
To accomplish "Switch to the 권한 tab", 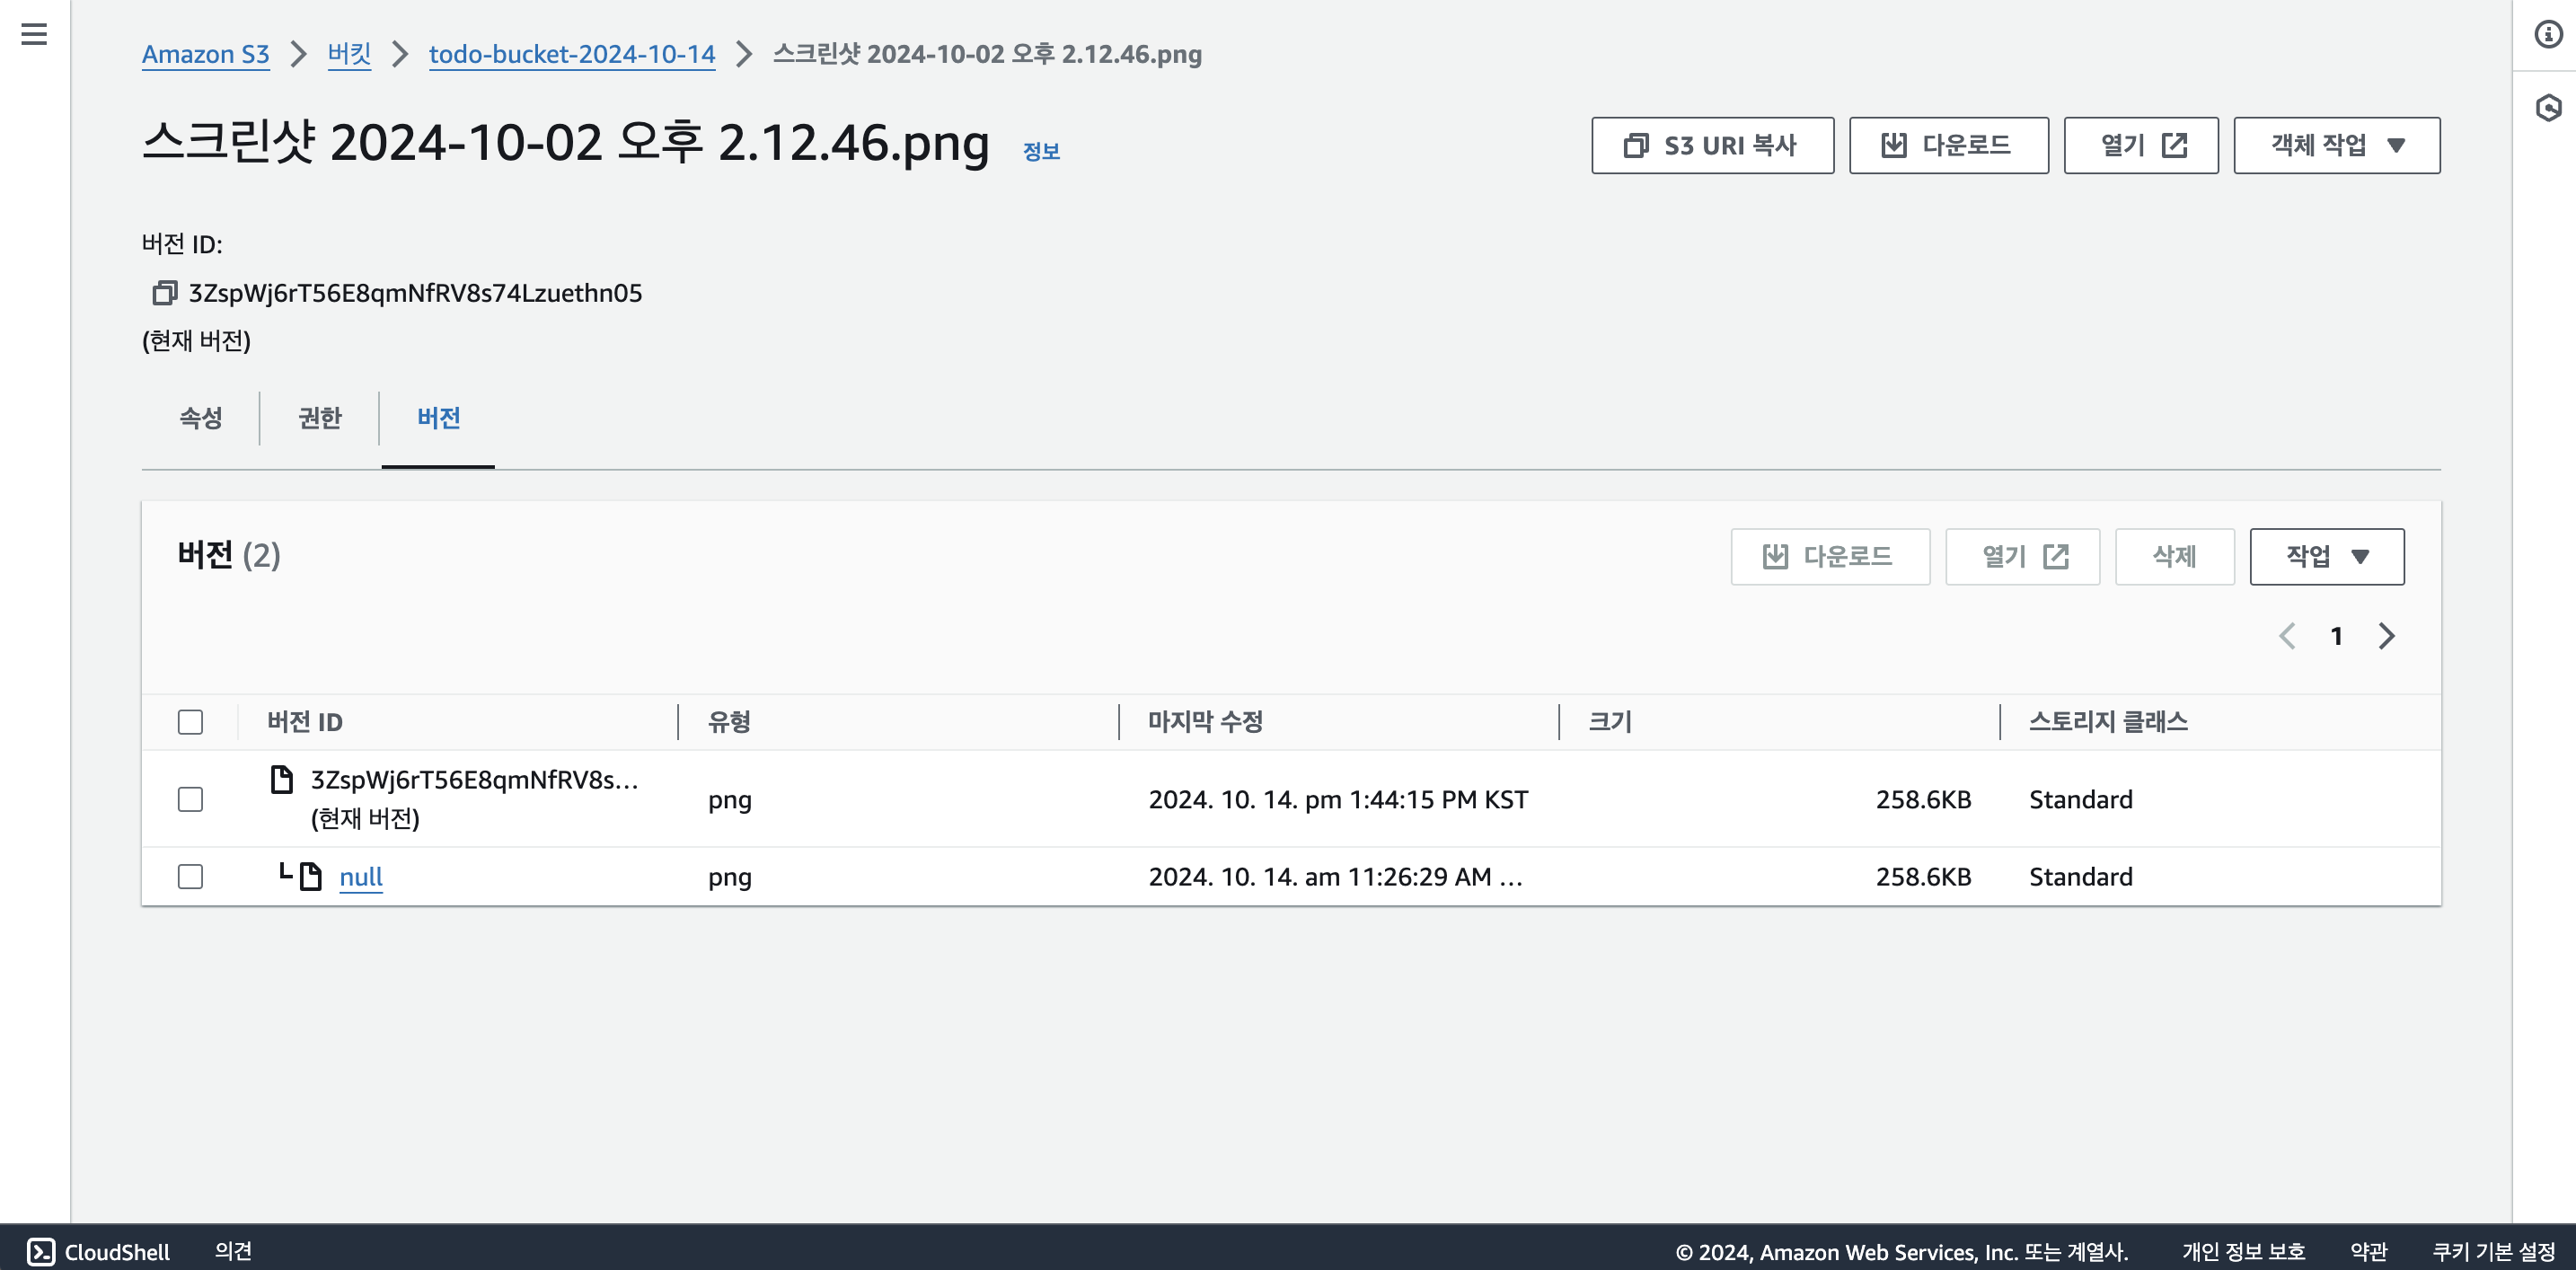I will pyautogui.click(x=320, y=418).
